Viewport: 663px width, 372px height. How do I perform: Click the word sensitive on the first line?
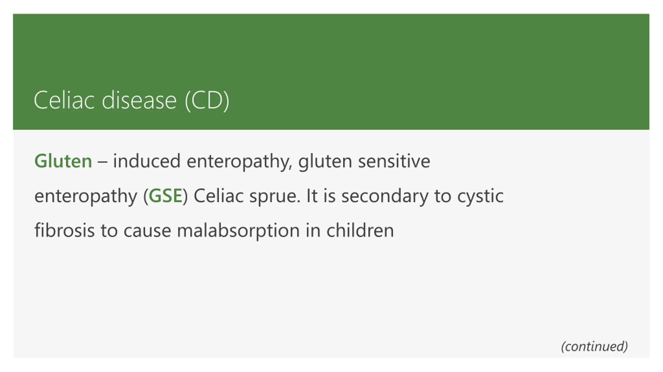(x=394, y=161)
